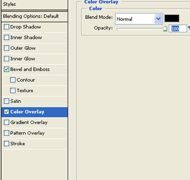Click the Opacity label
The height and width of the screenshot is (180, 190).
[x=103, y=28]
